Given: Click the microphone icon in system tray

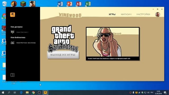Looking at the screenshot, I should click(x=133, y=93).
